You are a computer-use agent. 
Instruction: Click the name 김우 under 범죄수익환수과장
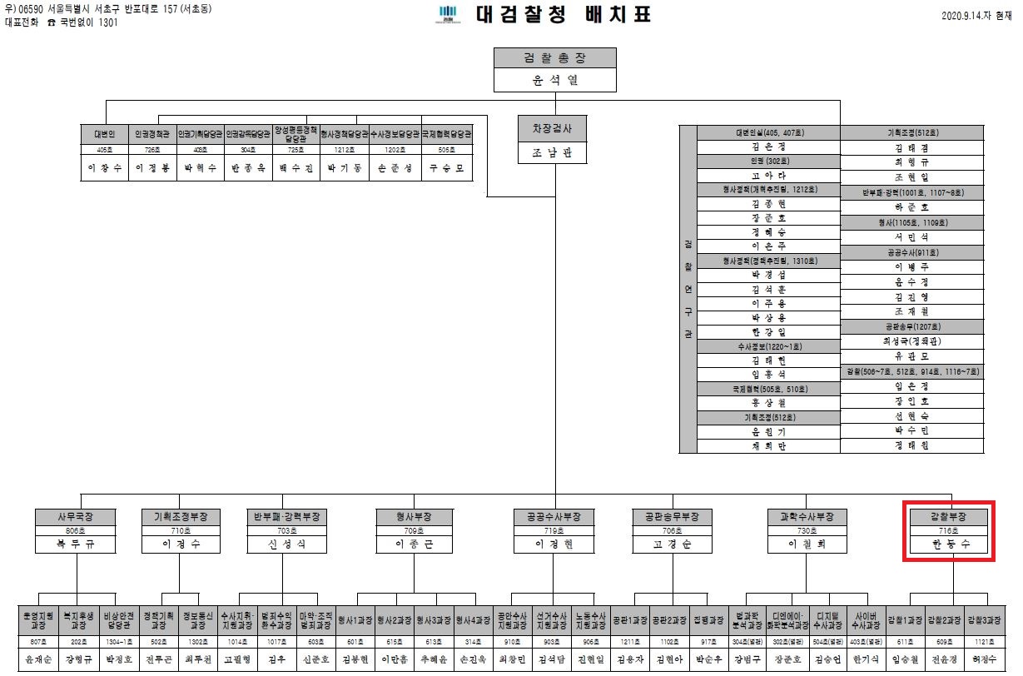(276, 659)
